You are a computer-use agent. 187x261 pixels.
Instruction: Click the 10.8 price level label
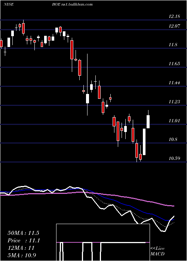pos(173,139)
